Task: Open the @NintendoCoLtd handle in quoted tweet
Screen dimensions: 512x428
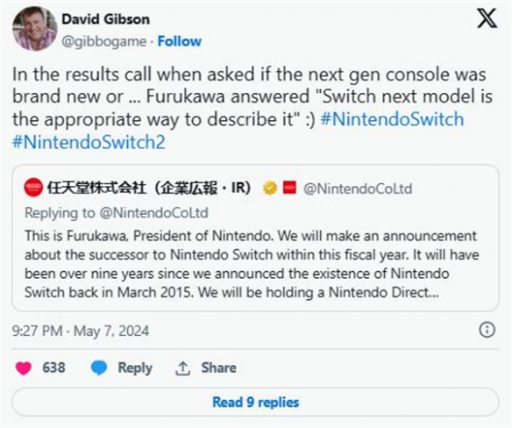Action: [x=358, y=189]
